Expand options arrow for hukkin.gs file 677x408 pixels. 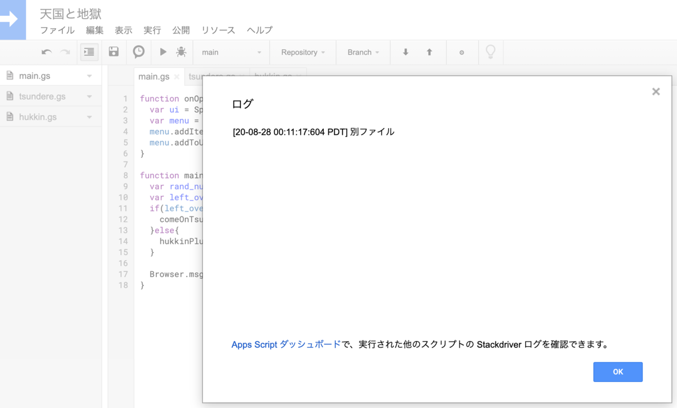[x=89, y=117]
